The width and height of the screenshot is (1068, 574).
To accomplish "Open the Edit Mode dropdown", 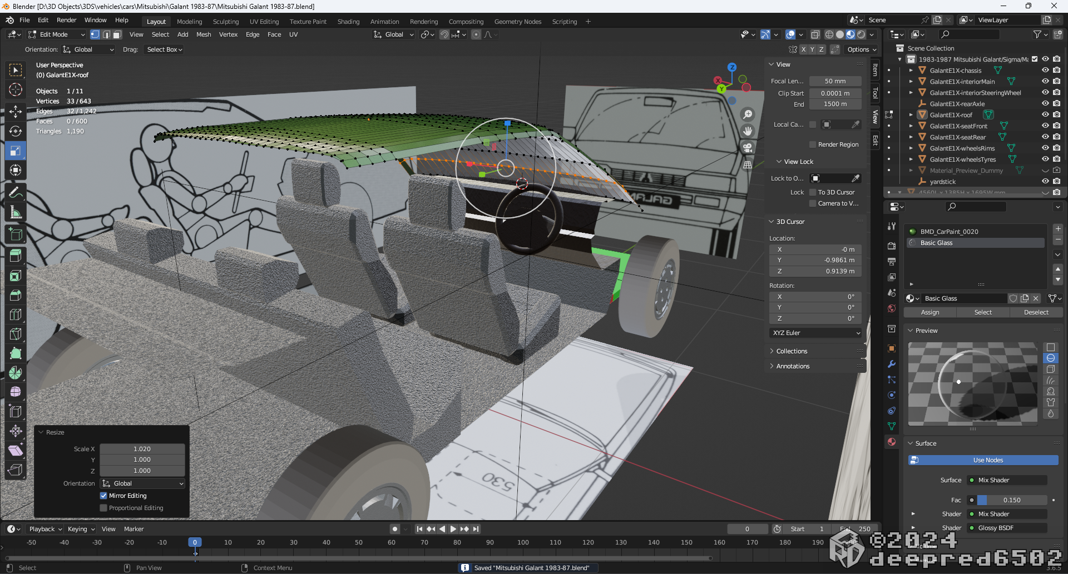I will pos(56,34).
